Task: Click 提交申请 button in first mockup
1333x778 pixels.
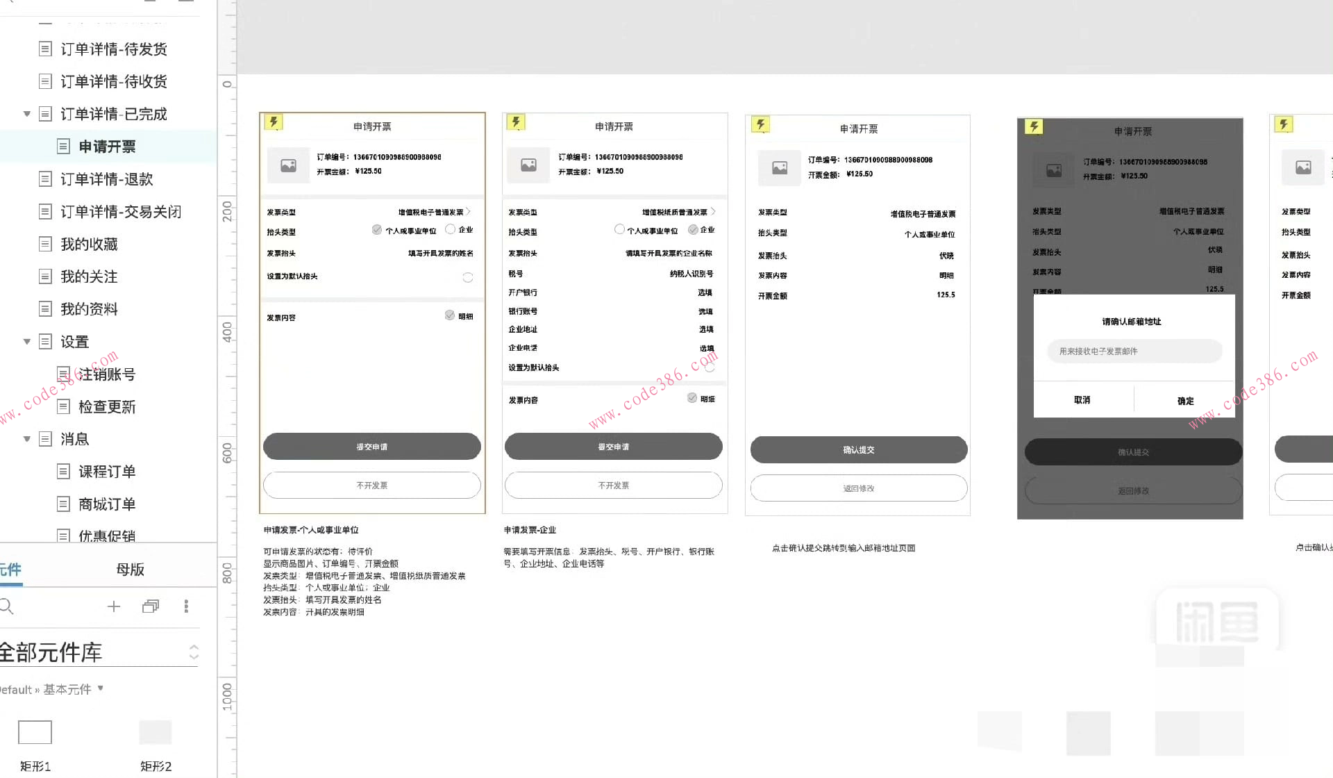Action: 371,447
